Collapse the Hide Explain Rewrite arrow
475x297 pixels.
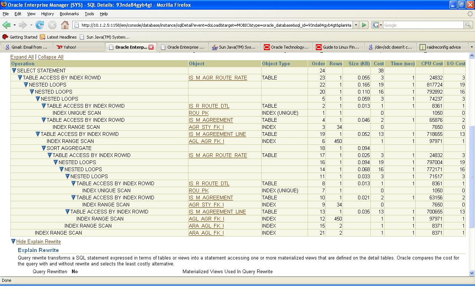[x=13, y=241]
